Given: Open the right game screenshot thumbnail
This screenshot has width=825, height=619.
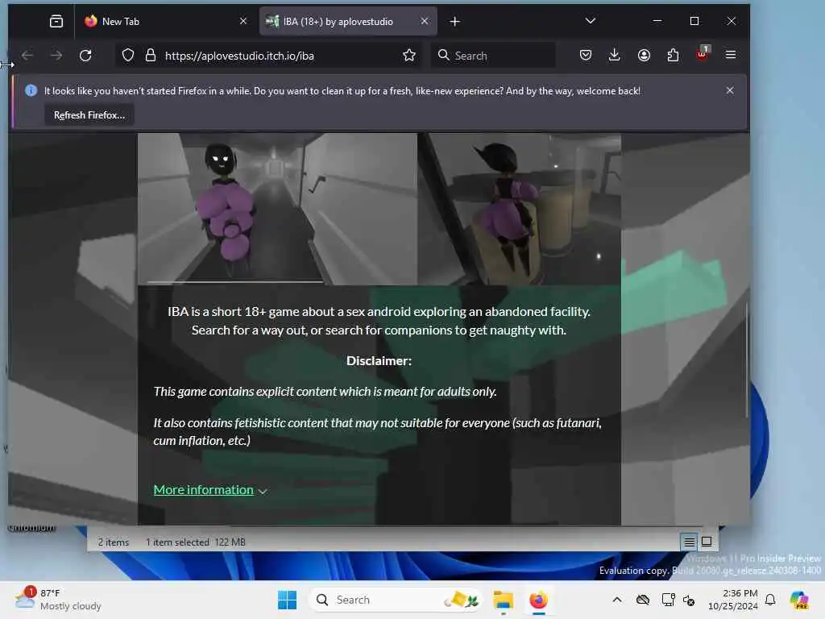Looking at the screenshot, I should click(520, 209).
